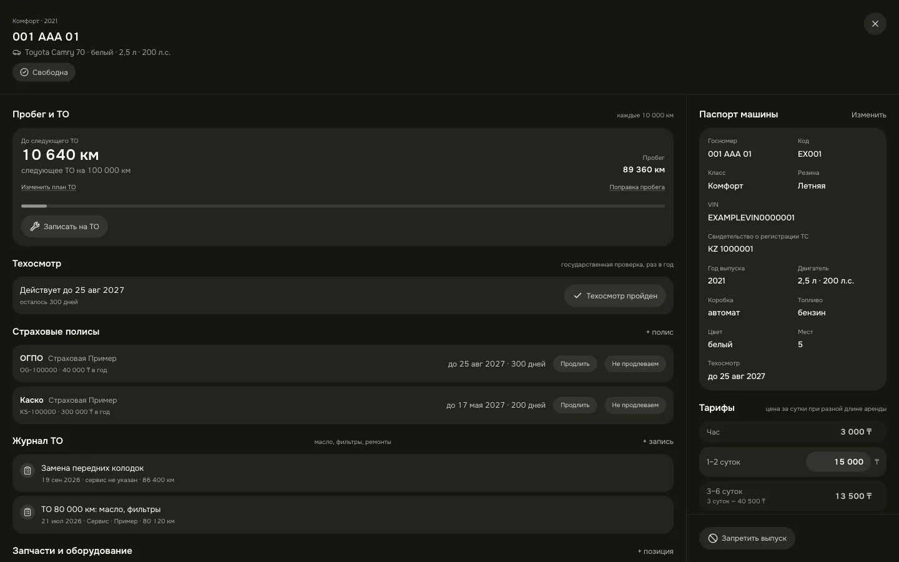Click the Свободна status badge
The height and width of the screenshot is (562, 899).
[x=44, y=72]
